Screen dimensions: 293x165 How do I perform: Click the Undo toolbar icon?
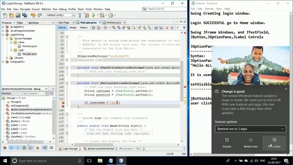pos(33,15)
